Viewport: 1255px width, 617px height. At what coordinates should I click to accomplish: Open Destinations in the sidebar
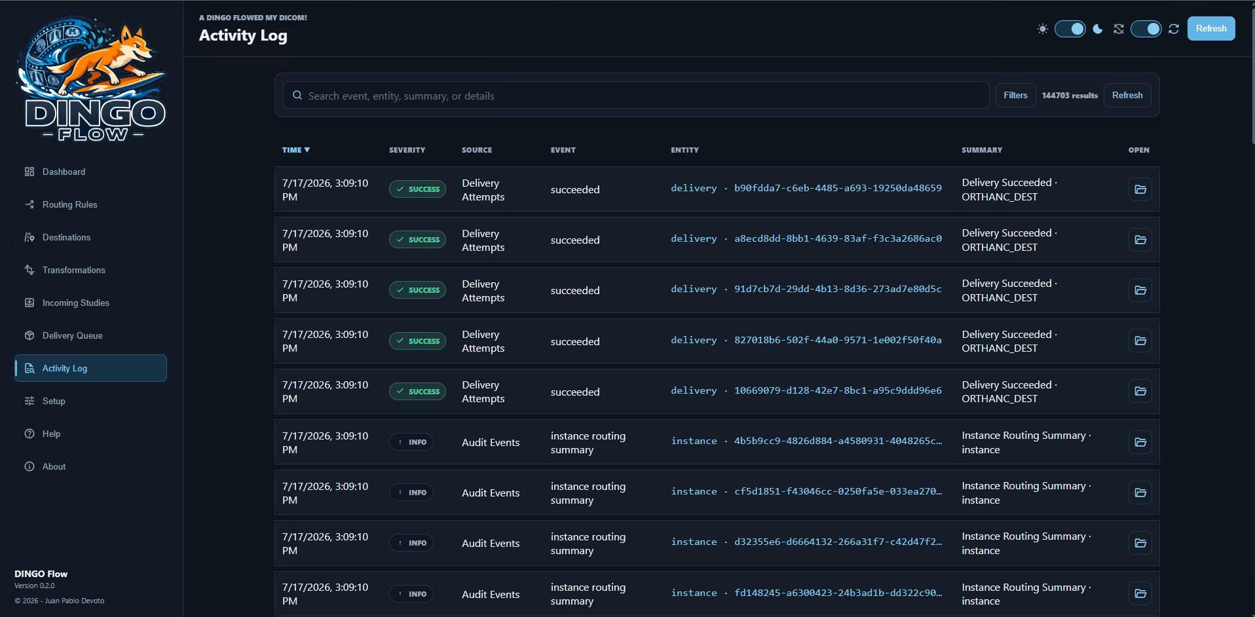tap(90, 237)
